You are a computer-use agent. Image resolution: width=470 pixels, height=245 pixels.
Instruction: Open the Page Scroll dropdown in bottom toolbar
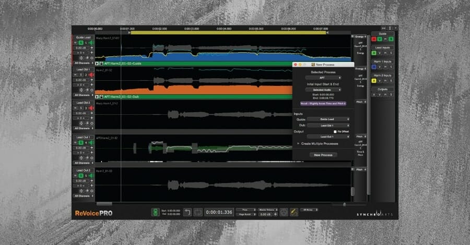click(246, 214)
